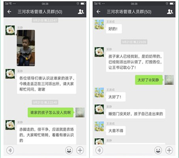The width and height of the screenshot is (179, 158).
Task: Tap green message 太好了@吴静
Action: point(149,80)
